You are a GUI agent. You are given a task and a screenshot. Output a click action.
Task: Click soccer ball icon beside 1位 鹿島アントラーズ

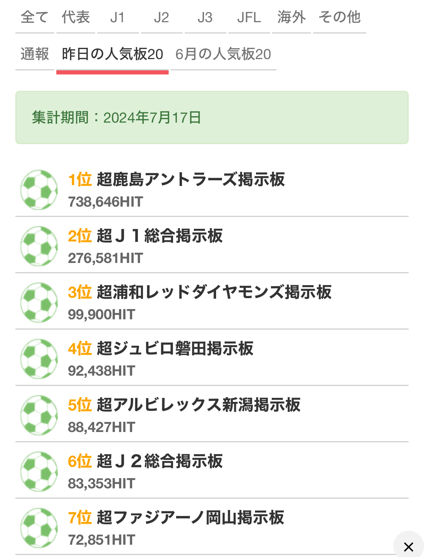pyautogui.click(x=39, y=190)
